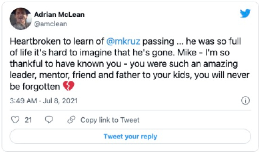Screen dimensions: 259x153
Task: Click the 3:49 AM timestamp
Action: click(23, 101)
